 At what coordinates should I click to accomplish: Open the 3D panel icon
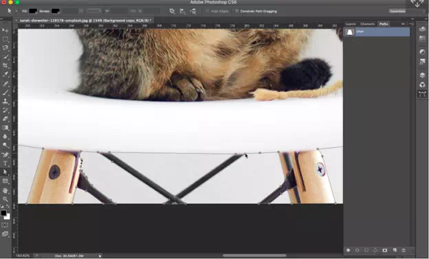(422, 29)
